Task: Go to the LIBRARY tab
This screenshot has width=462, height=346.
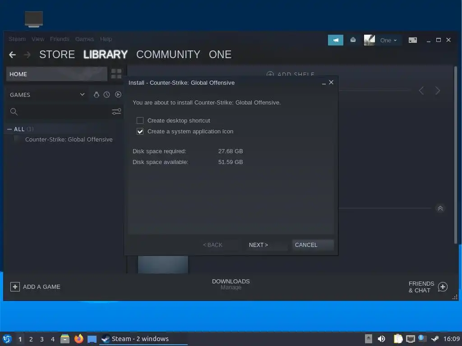Action: 106,55
